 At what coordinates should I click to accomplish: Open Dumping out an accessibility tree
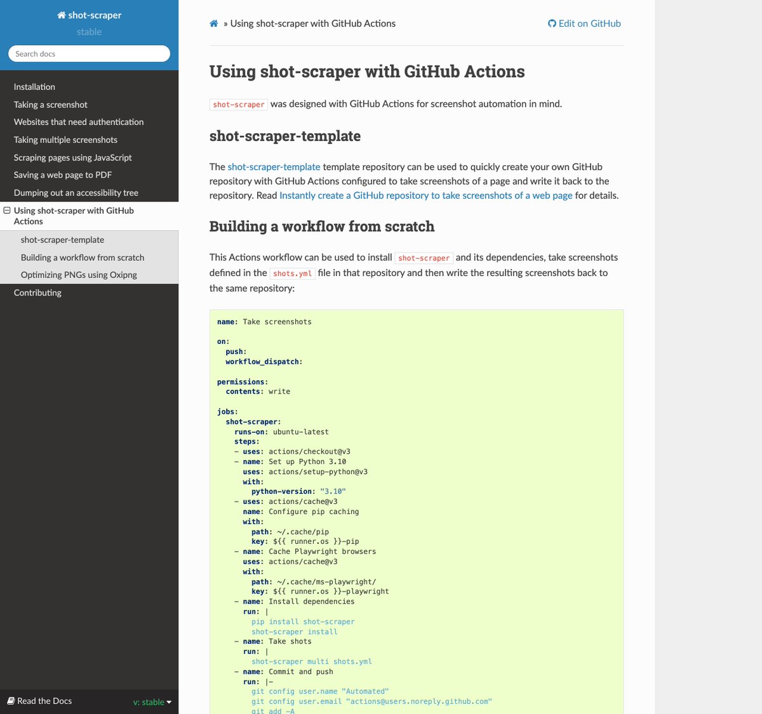[76, 192]
